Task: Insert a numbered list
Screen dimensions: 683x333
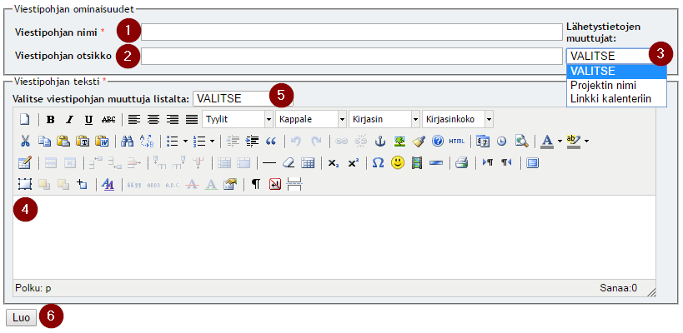Action: (199, 141)
